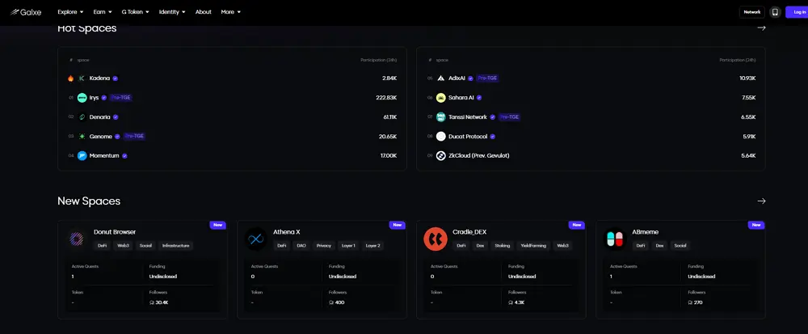Open the Ducat Protocol space link

tap(468, 137)
